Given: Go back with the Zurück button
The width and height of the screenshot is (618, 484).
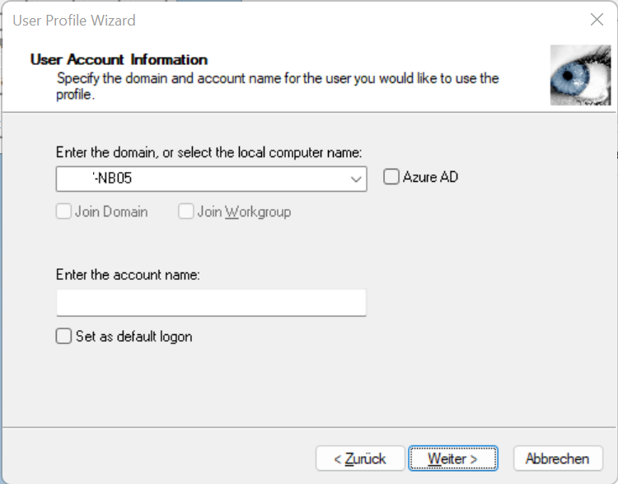Looking at the screenshot, I should click(360, 458).
